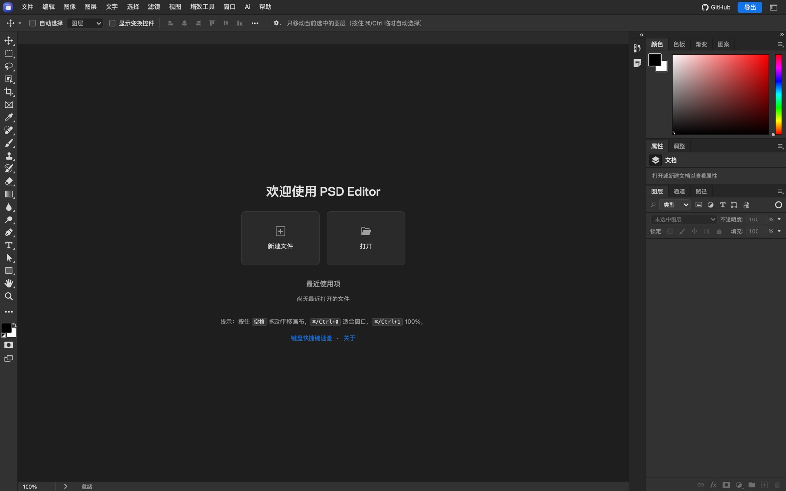This screenshot has height=491, width=786.
Task: Select the Brush tool
Action: click(x=9, y=143)
